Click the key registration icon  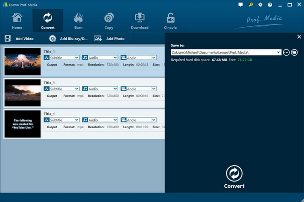click(x=250, y=5)
